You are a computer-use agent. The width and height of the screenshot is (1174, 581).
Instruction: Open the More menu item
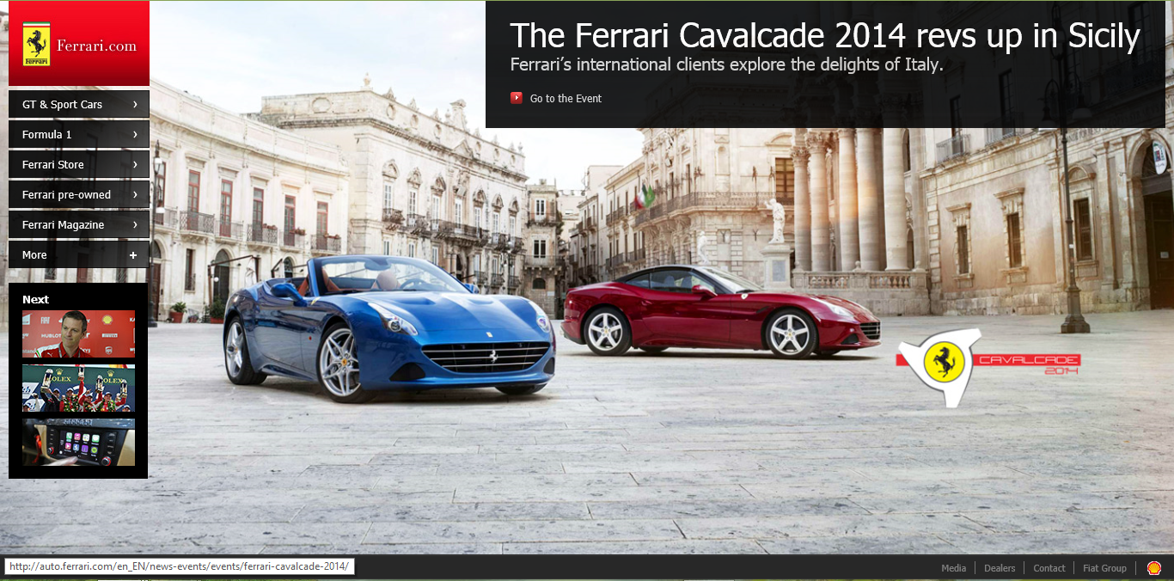coord(79,254)
